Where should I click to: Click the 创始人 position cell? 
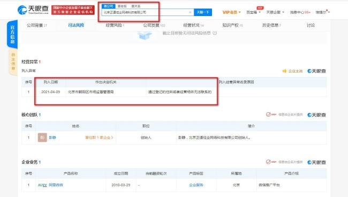coord(146,138)
